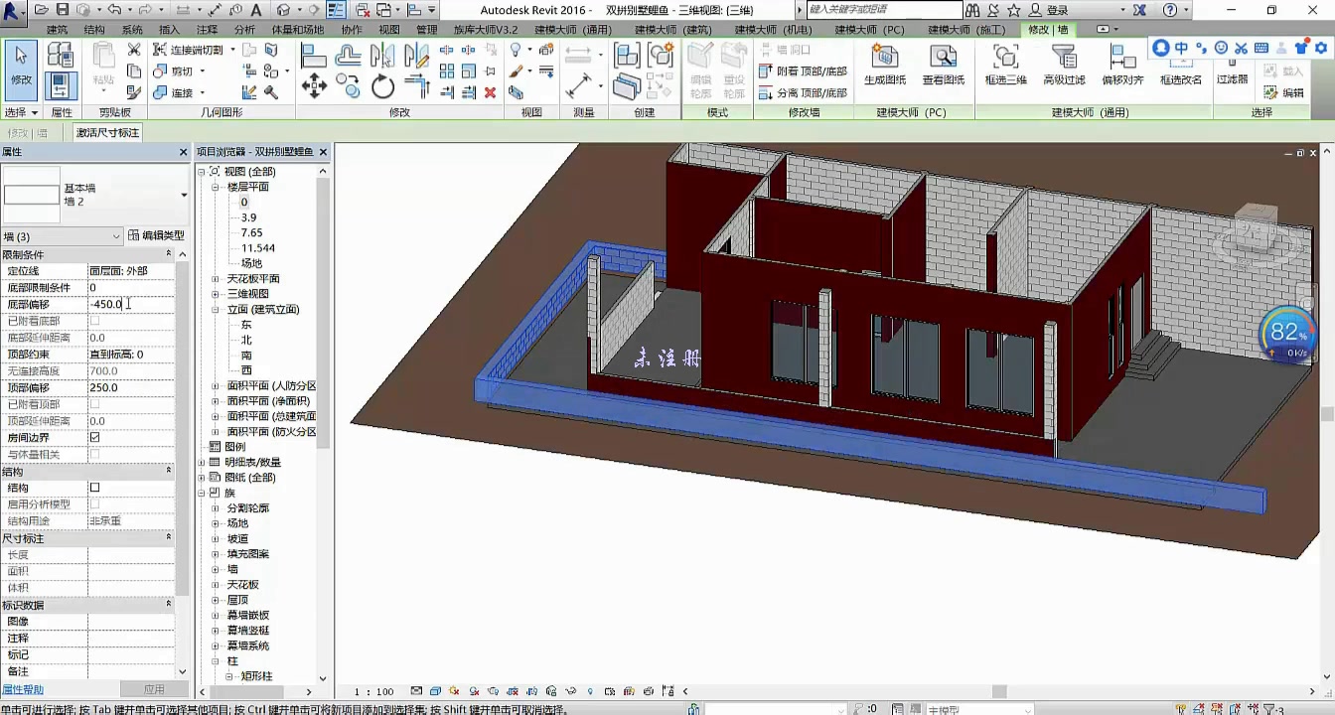Collapse the 视图 (全部) tree node

click(x=203, y=171)
